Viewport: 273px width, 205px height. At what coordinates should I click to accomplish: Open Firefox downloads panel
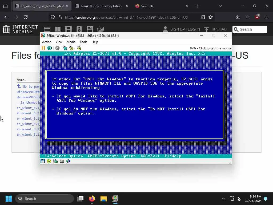238,17
